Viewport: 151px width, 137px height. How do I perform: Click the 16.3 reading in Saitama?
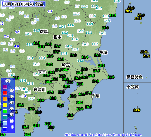[61, 59]
